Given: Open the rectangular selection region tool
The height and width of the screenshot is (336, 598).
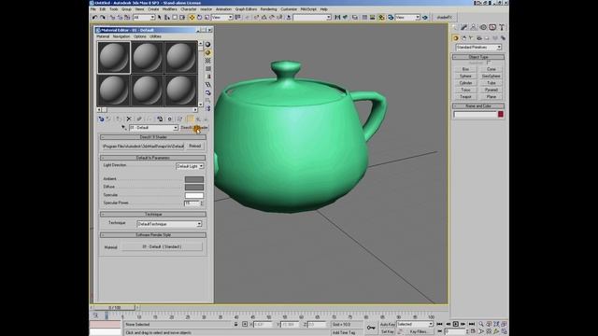Looking at the screenshot, I should pos(175,18).
